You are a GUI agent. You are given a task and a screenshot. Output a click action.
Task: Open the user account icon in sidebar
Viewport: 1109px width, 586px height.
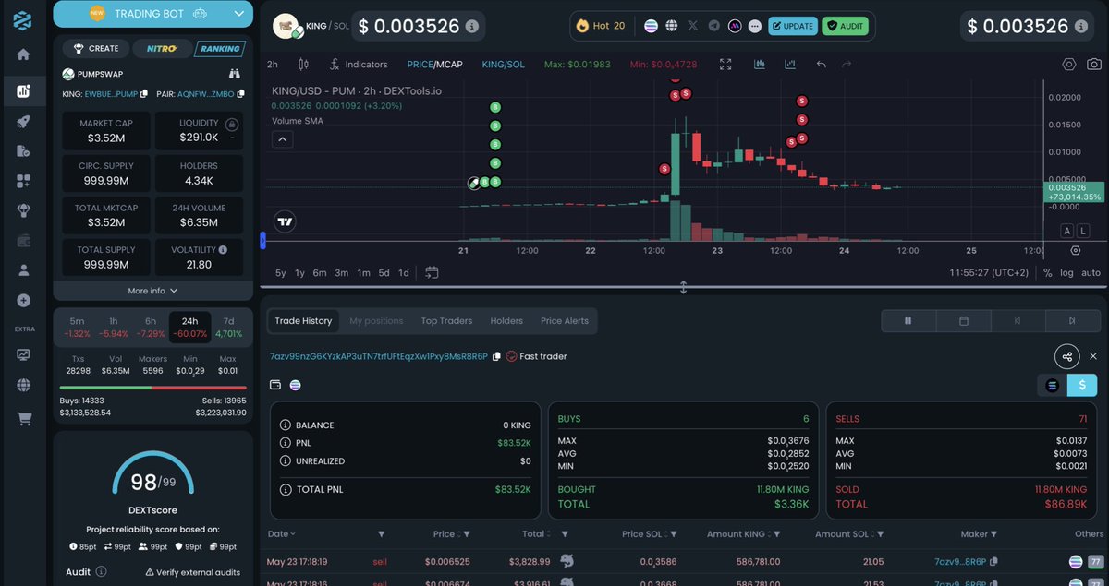coord(23,270)
